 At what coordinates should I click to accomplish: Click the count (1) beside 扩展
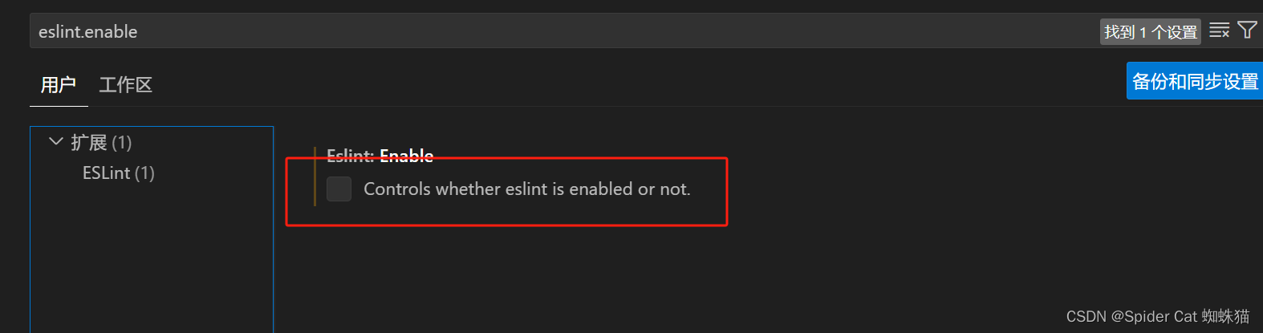(x=122, y=143)
